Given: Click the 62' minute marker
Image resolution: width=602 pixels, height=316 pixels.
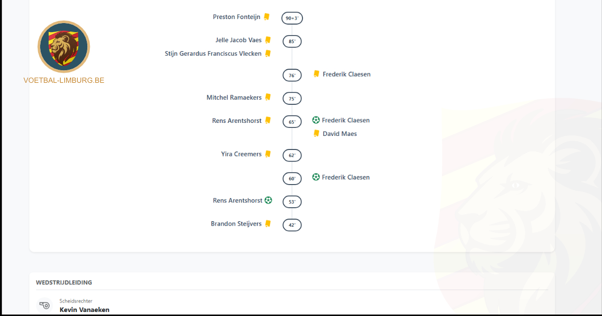Looking at the screenshot, I should pos(292,155).
